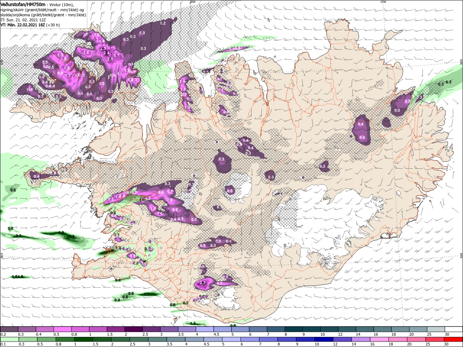
Task: Click the bright red 30 rain swatch
Action: [x=454, y=339]
